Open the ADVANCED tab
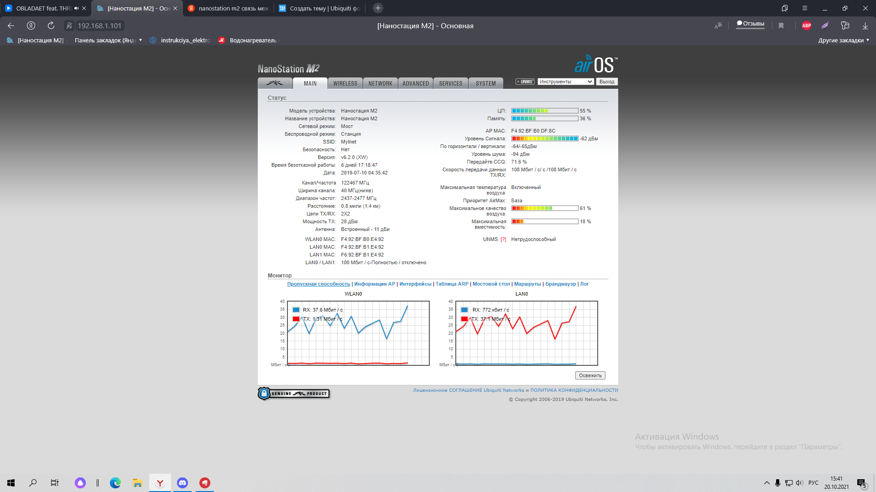 (416, 83)
